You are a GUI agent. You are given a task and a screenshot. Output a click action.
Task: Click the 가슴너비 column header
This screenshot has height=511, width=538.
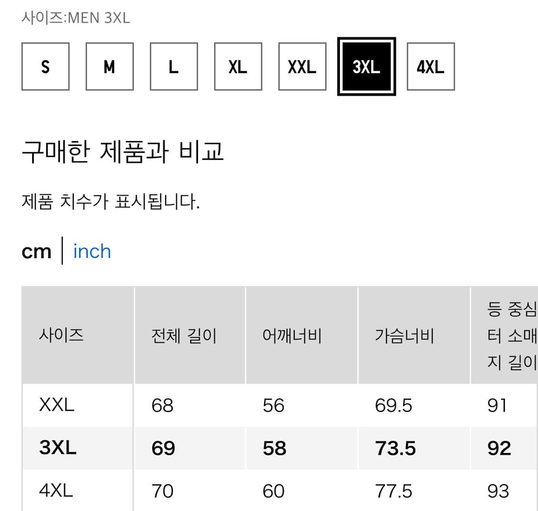point(404,335)
